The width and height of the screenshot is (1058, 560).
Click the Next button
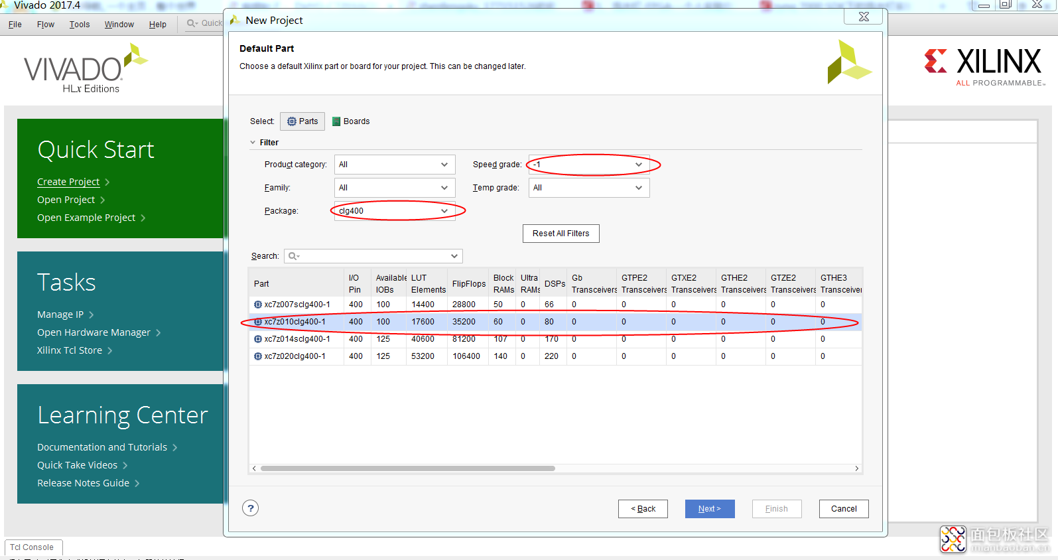(710, 509)
